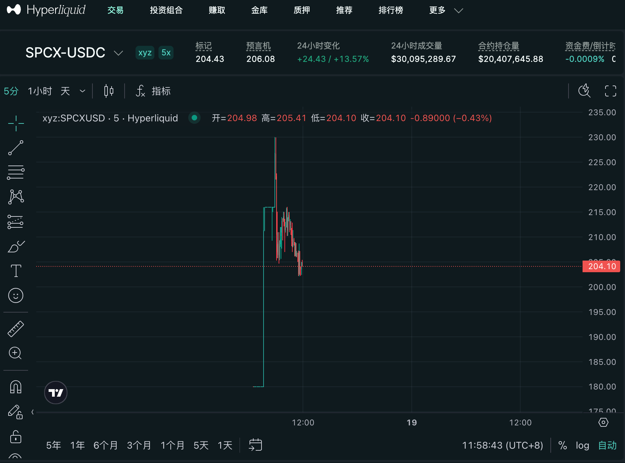Open candlestick chart style selector
The height and width of the screenshot is (463, 625).
pos(109,91)
